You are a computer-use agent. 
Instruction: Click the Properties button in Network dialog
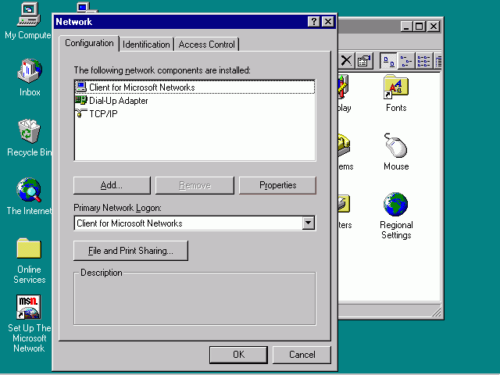[278, 185]
